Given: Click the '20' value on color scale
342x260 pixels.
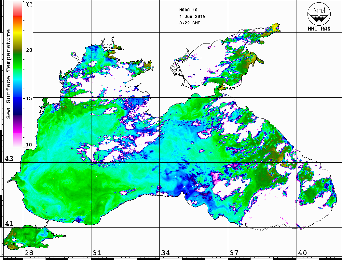Looking at the screenshot, I should click(29, 50).
